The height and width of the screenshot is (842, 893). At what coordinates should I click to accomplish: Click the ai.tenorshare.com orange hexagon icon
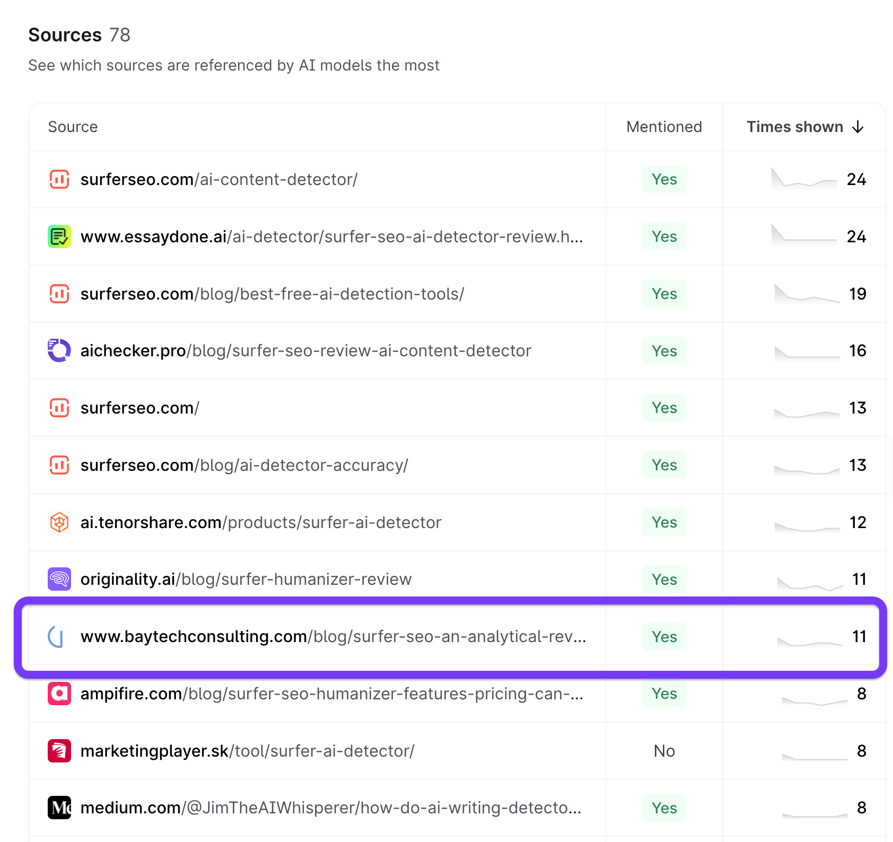click(x=59, y=522)
